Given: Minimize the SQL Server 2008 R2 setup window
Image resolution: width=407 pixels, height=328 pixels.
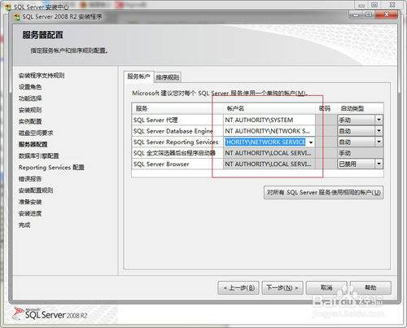Looking at the screenshot, I should 356,15.
